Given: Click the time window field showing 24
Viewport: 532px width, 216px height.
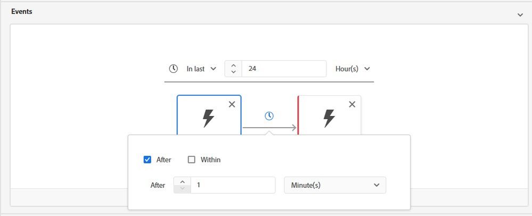Looking at the screenshot, I should click(x=283, y=69).
